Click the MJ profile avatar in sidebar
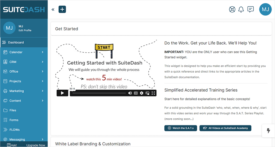This screenshot has width=275, height=147. point(9,28)
